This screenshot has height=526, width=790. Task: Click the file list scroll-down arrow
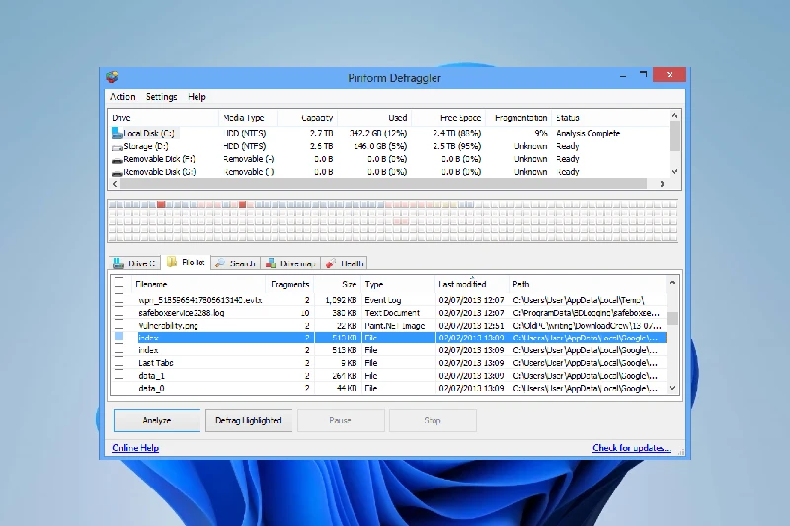click(672, 388)
